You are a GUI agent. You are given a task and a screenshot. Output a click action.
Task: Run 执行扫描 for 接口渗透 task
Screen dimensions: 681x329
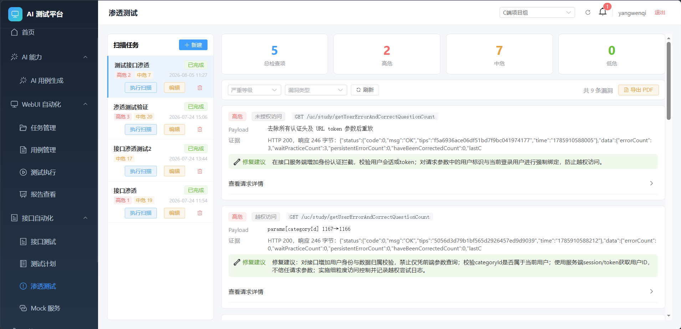pos(141,213)
